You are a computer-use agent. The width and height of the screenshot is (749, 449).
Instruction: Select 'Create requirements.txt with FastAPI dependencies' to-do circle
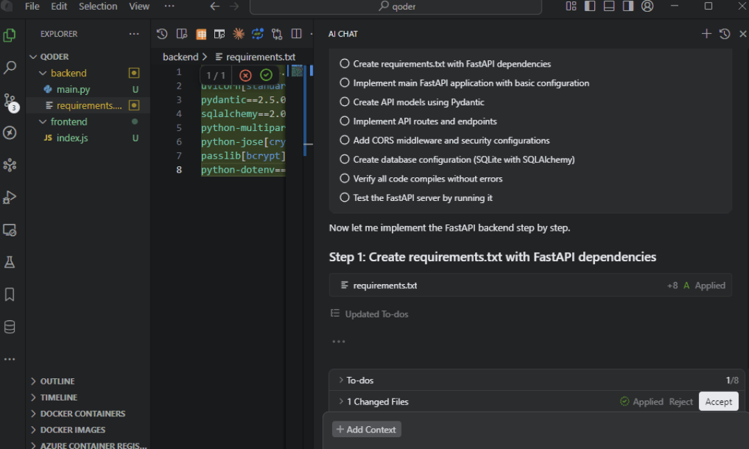pos(345,64)
